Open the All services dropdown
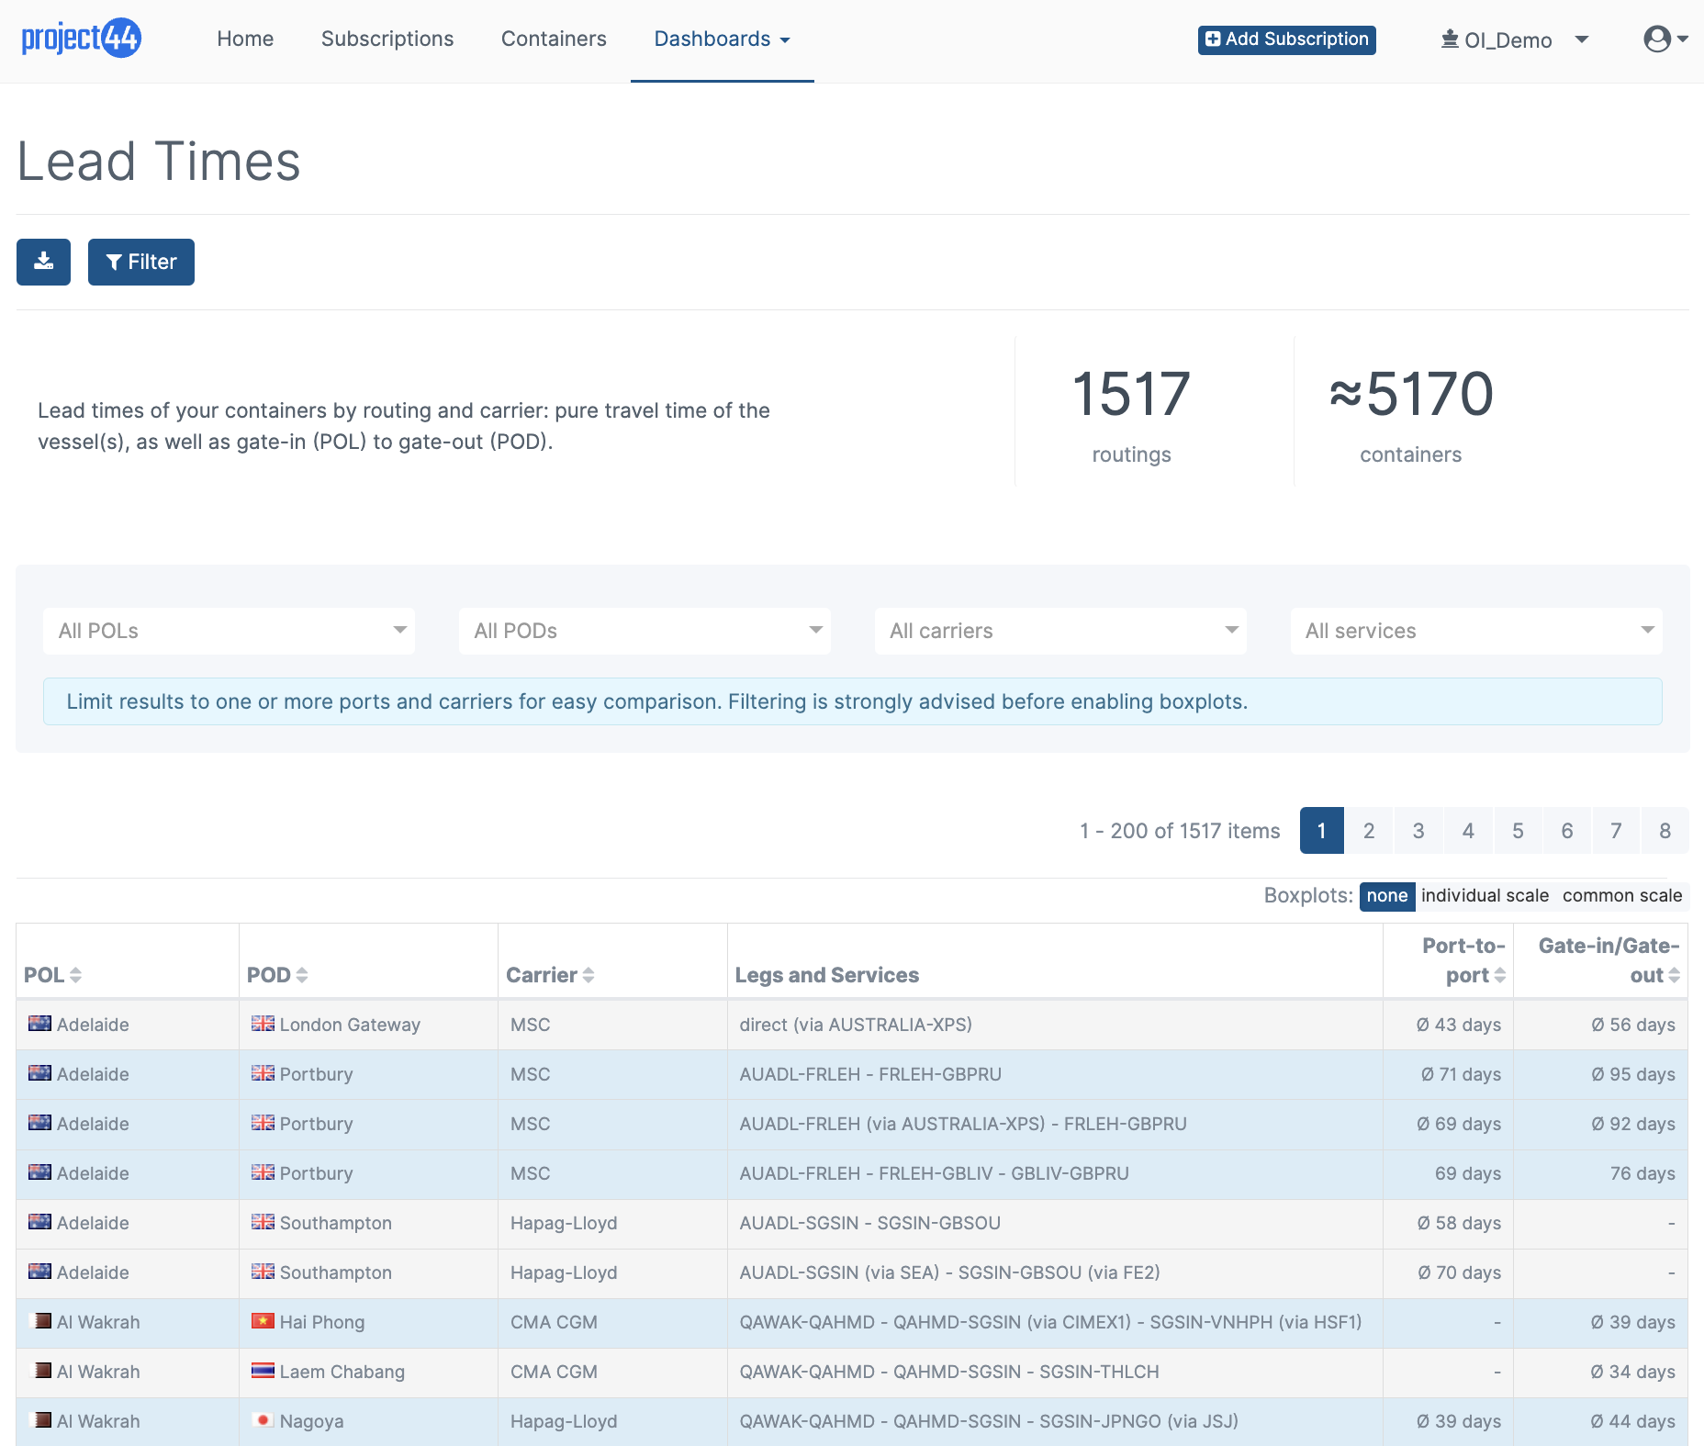 (1476, 631)
